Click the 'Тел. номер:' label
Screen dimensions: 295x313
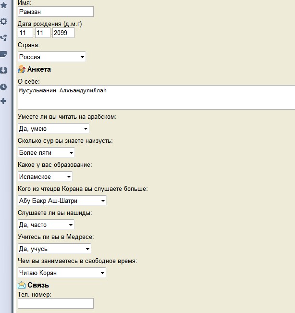click(x=35, y=294)
